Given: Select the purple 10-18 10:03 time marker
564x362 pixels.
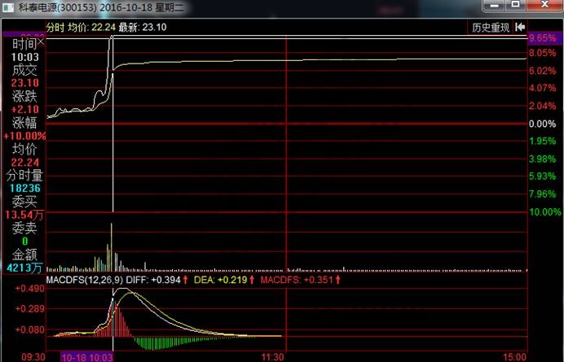Looking at the screenshot, I should coord(86,357).
